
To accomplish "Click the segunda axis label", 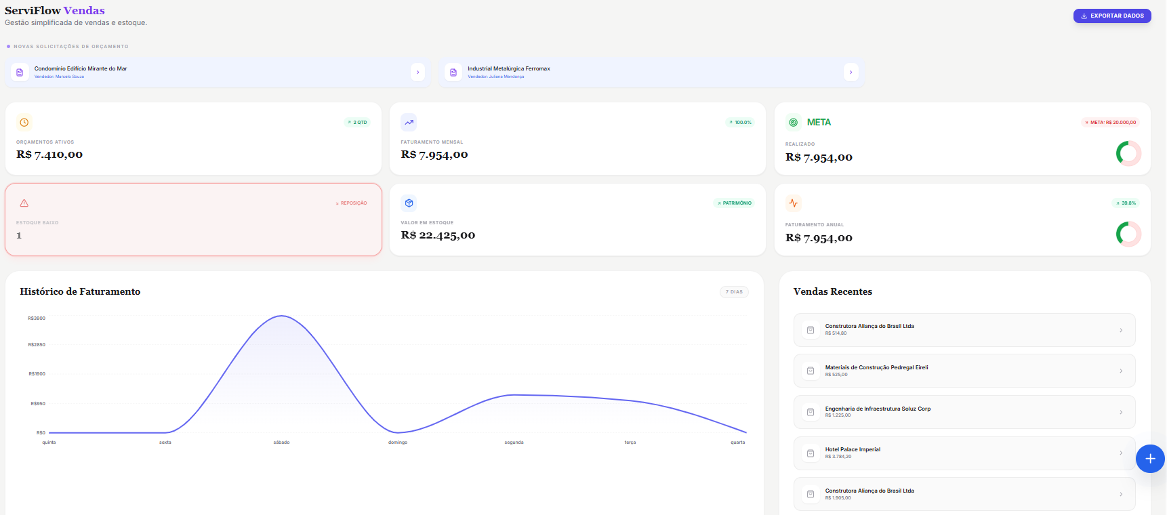I will [514, 442].
